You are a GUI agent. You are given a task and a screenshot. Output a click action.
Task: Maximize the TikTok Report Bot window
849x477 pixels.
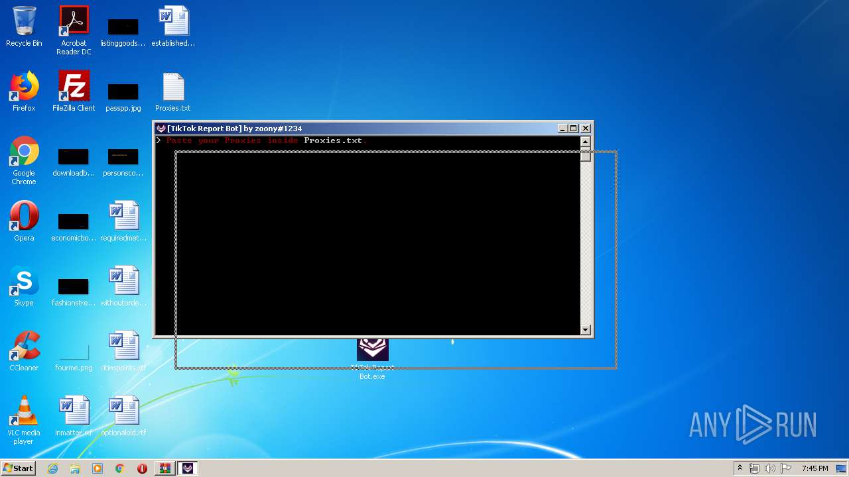(x=574, y=129)
